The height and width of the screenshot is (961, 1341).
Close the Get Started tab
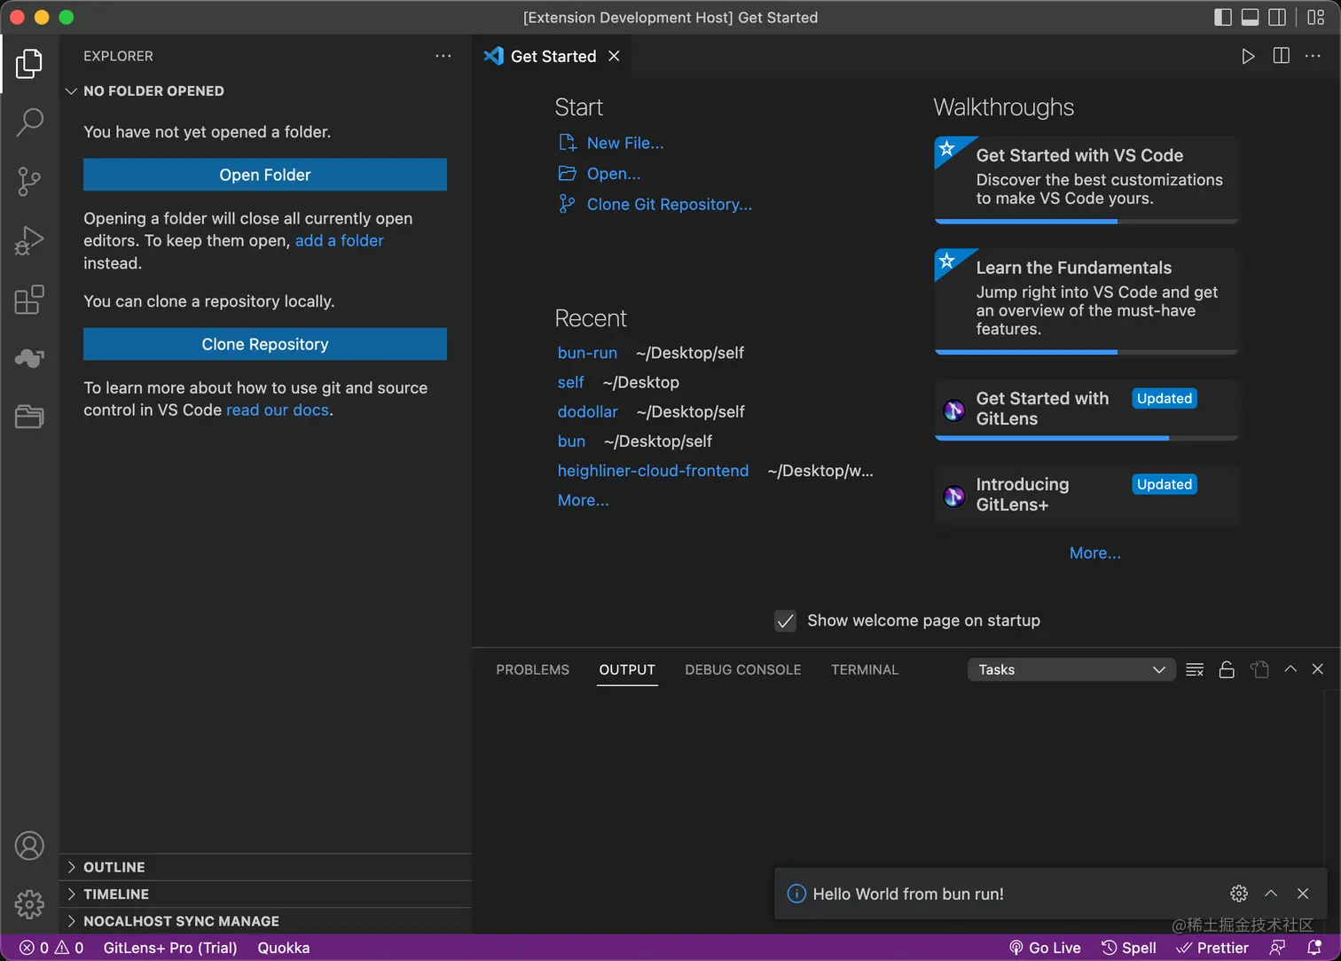coord(614,56)
